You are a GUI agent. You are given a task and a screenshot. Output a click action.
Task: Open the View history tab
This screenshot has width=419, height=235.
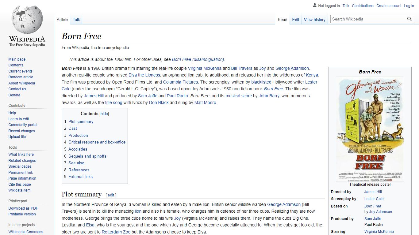tap(314, 20)
